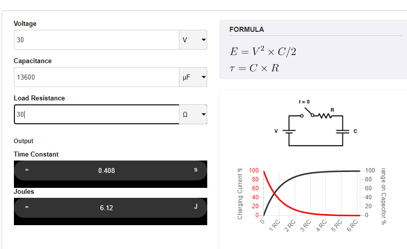This screenshot has height=249, width=407.
Task: Open the load resistance Ω unit dropdown
Action: point(193,114)
